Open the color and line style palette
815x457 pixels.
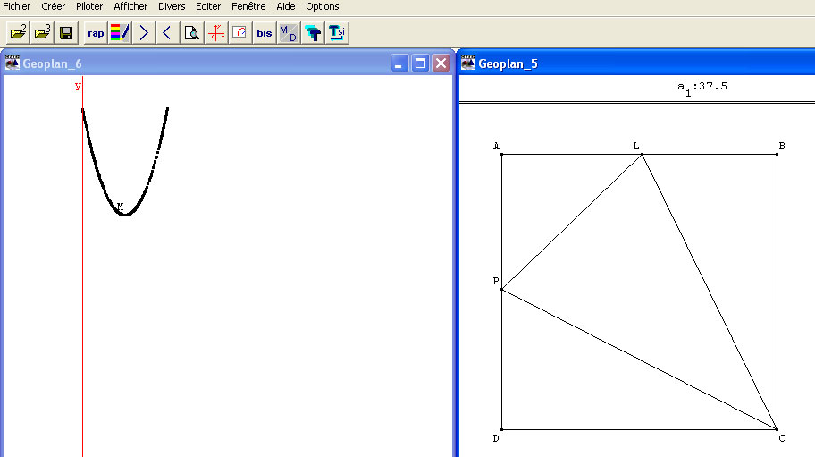120,33
